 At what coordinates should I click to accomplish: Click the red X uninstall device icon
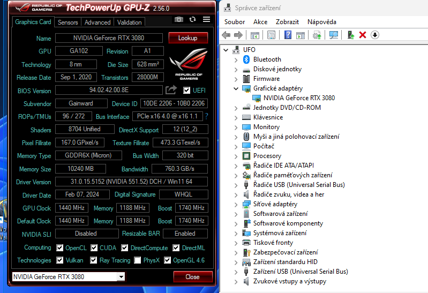363,35
